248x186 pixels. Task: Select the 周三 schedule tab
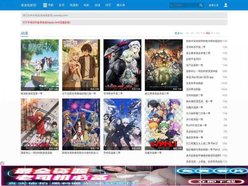tap(198, 33)
